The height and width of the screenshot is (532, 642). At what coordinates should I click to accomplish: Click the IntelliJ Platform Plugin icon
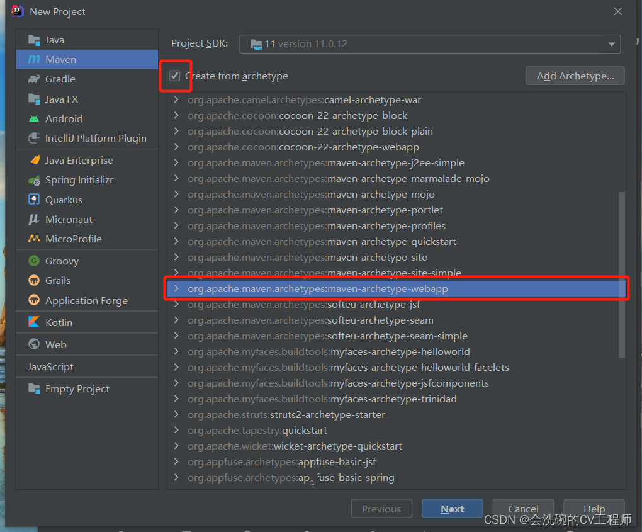pos(34,138)
